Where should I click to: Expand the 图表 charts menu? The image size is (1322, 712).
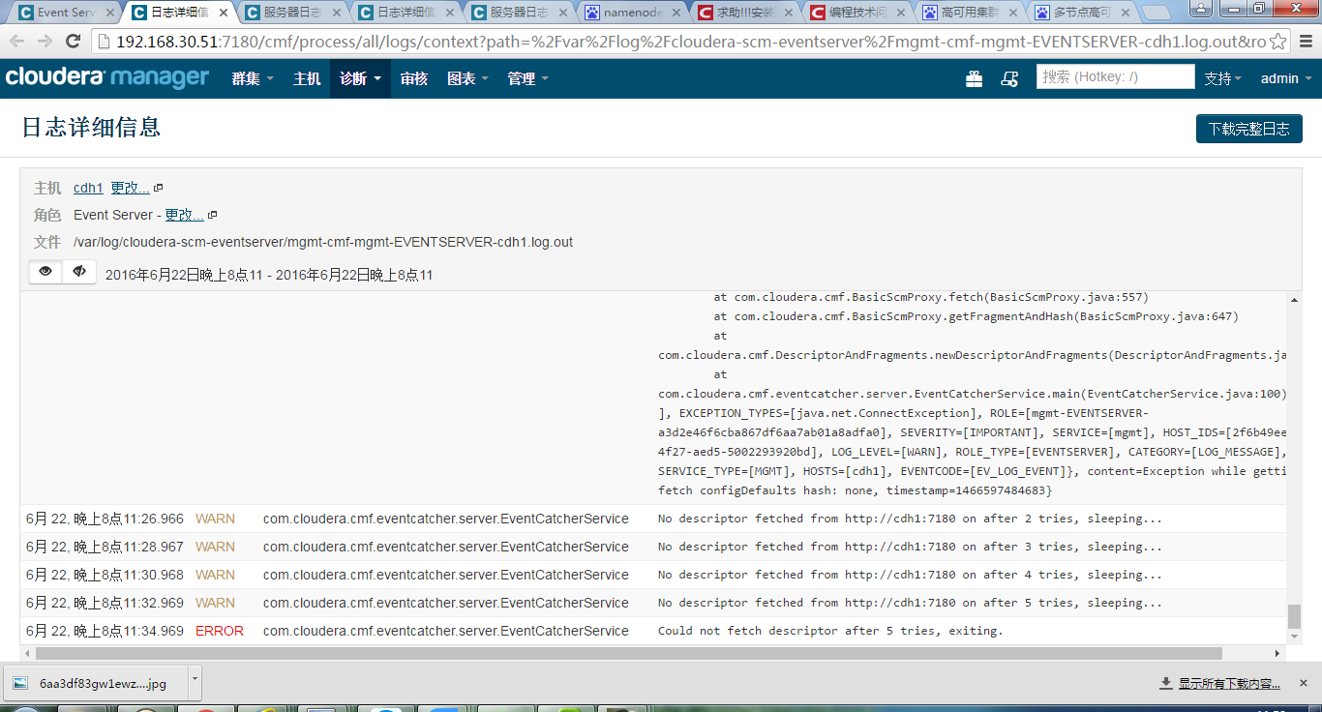point(467,78)
